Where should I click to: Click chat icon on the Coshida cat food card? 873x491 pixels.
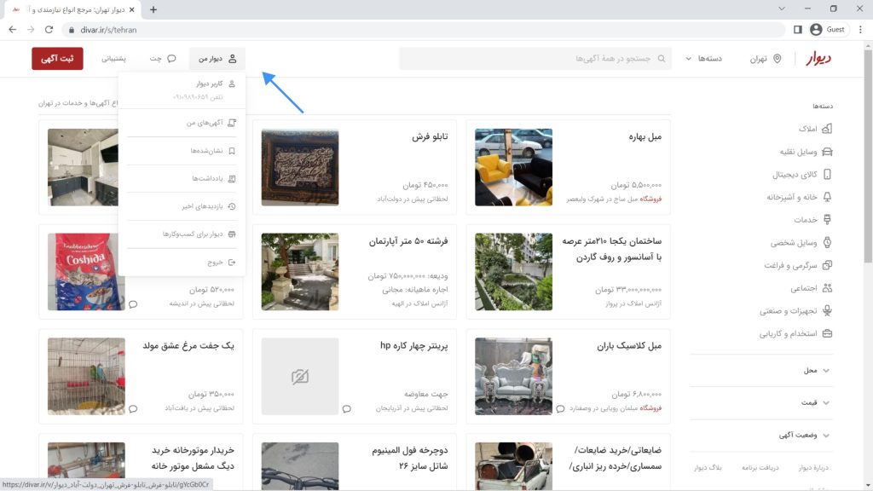132,304
